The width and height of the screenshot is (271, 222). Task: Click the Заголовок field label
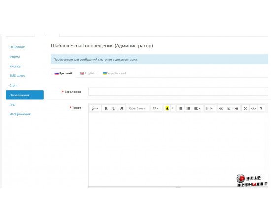pyautogui.click(x=72, y=92)
